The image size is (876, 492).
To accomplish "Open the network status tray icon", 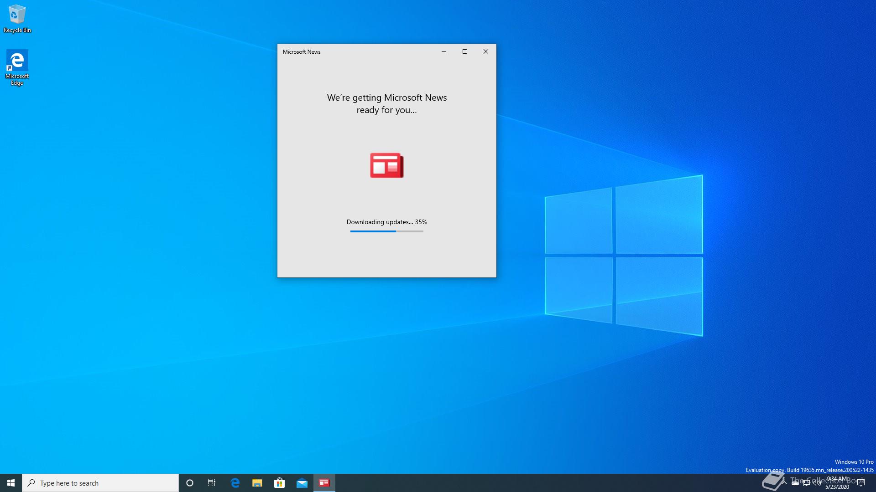I will coord(806,483).
